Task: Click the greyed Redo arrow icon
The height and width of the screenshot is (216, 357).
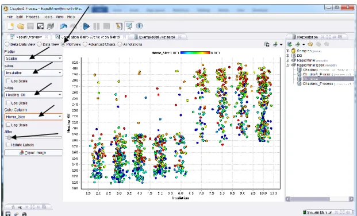Action: point(74,26)
